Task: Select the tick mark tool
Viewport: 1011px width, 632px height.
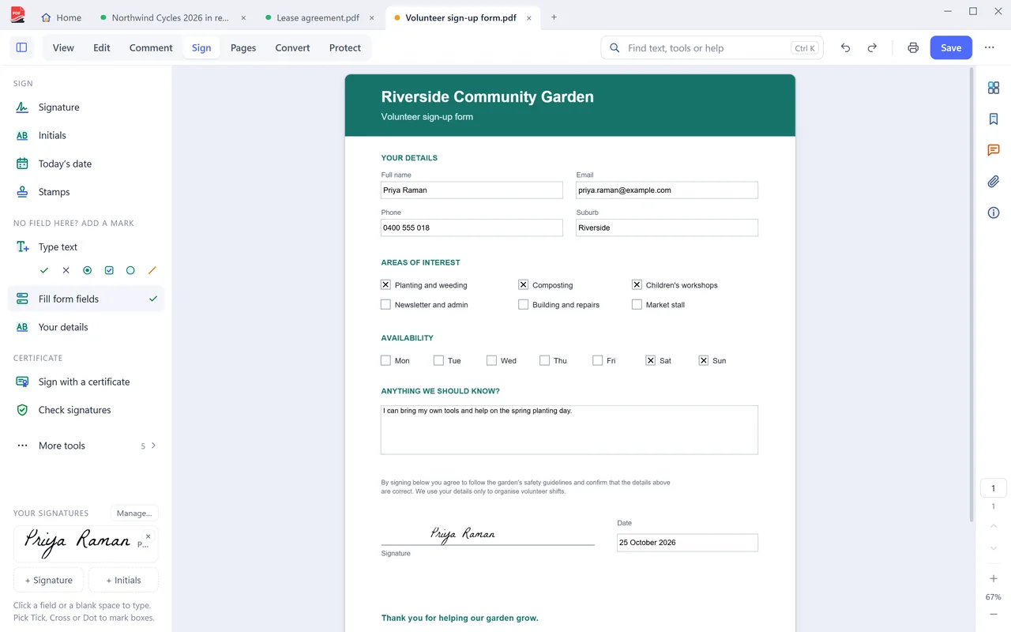Action: 44,270
